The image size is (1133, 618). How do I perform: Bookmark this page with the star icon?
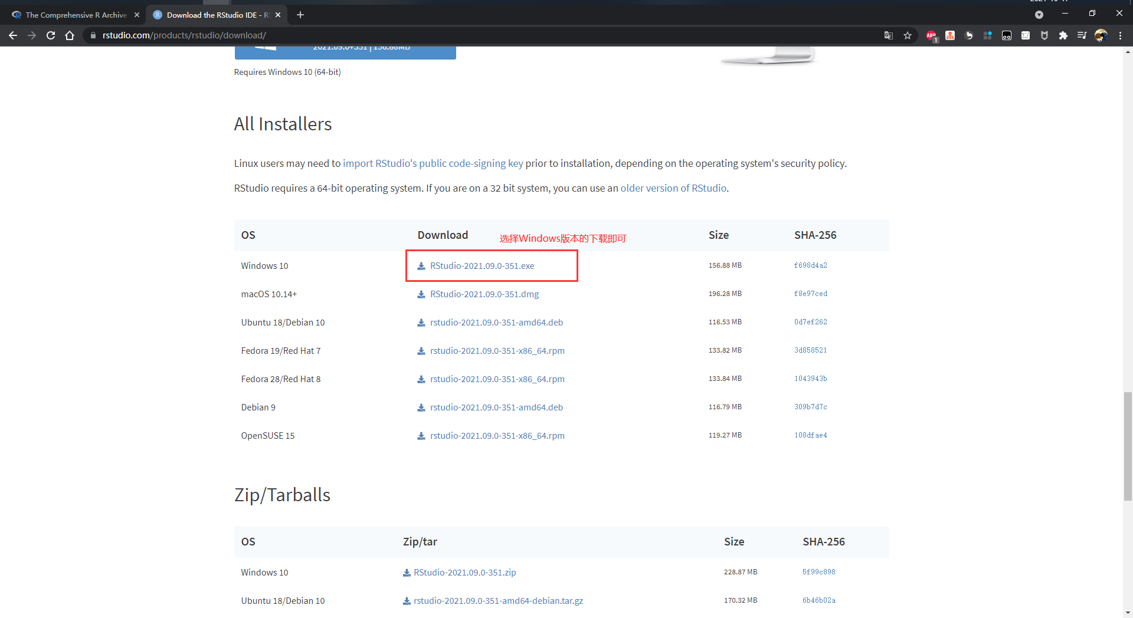pos(908,35)
